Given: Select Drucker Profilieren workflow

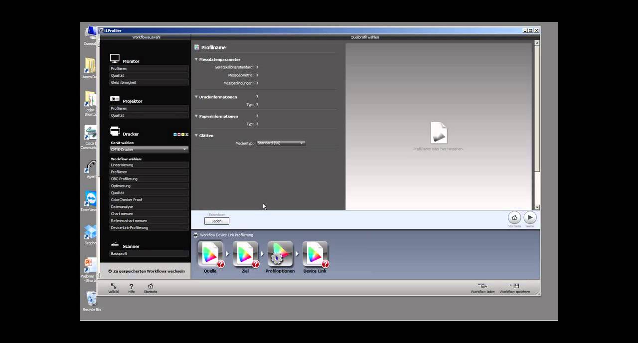Looking at the screenshot, I should click(x=149, y=171).
